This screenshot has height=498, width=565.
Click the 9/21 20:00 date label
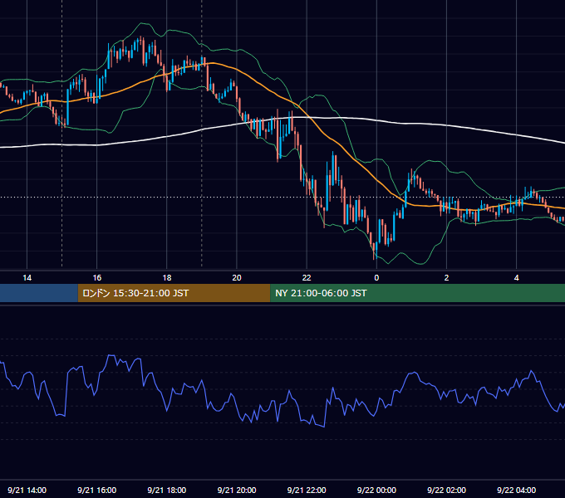click(x=237, y=490)
